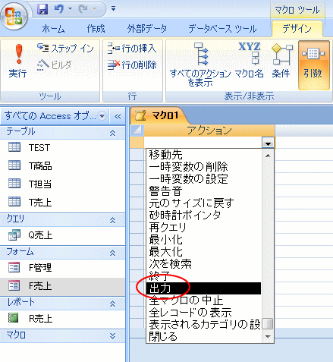Undo with the quick access arrow
The image size is (333, 362).
(x=59, y=9)
